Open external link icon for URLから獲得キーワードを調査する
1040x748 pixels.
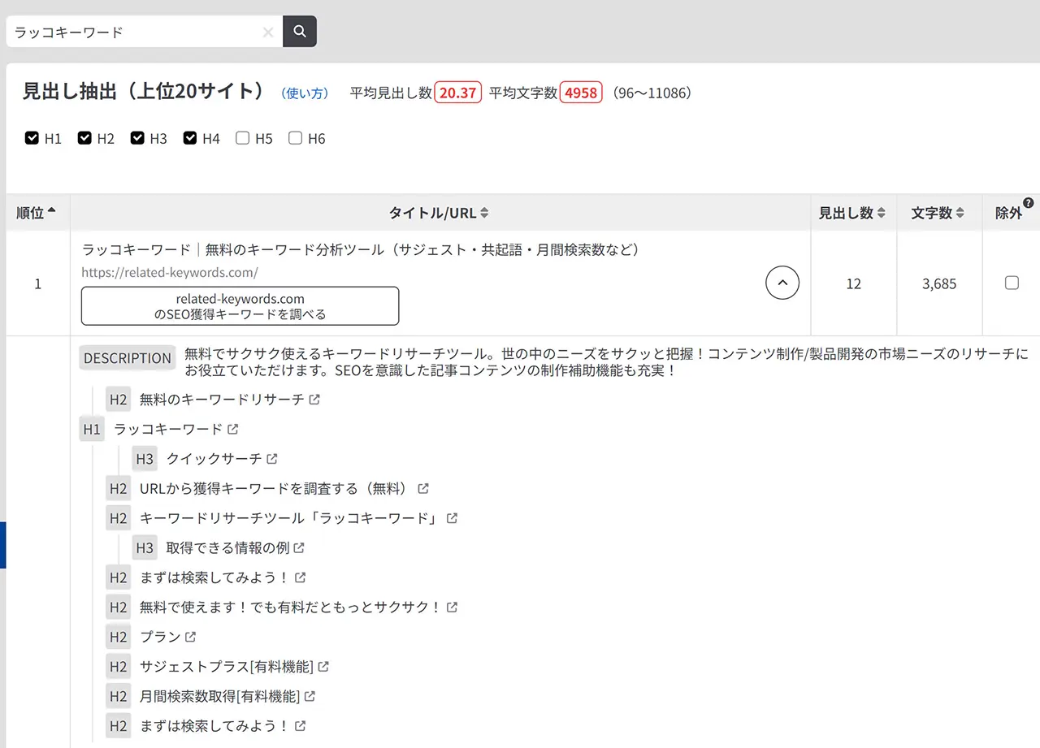pos(423,489)
